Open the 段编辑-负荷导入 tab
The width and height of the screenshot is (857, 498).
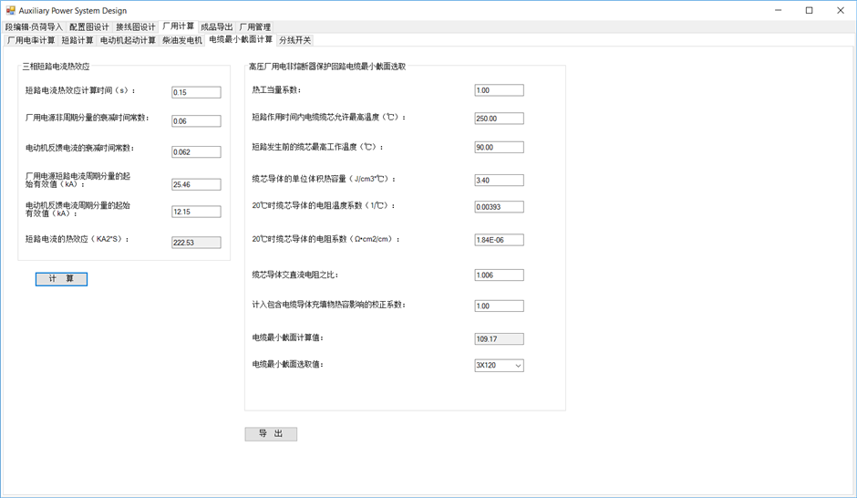34,26
